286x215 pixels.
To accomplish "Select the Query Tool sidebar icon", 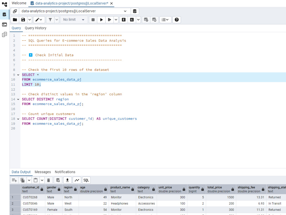I will point(4,14).
